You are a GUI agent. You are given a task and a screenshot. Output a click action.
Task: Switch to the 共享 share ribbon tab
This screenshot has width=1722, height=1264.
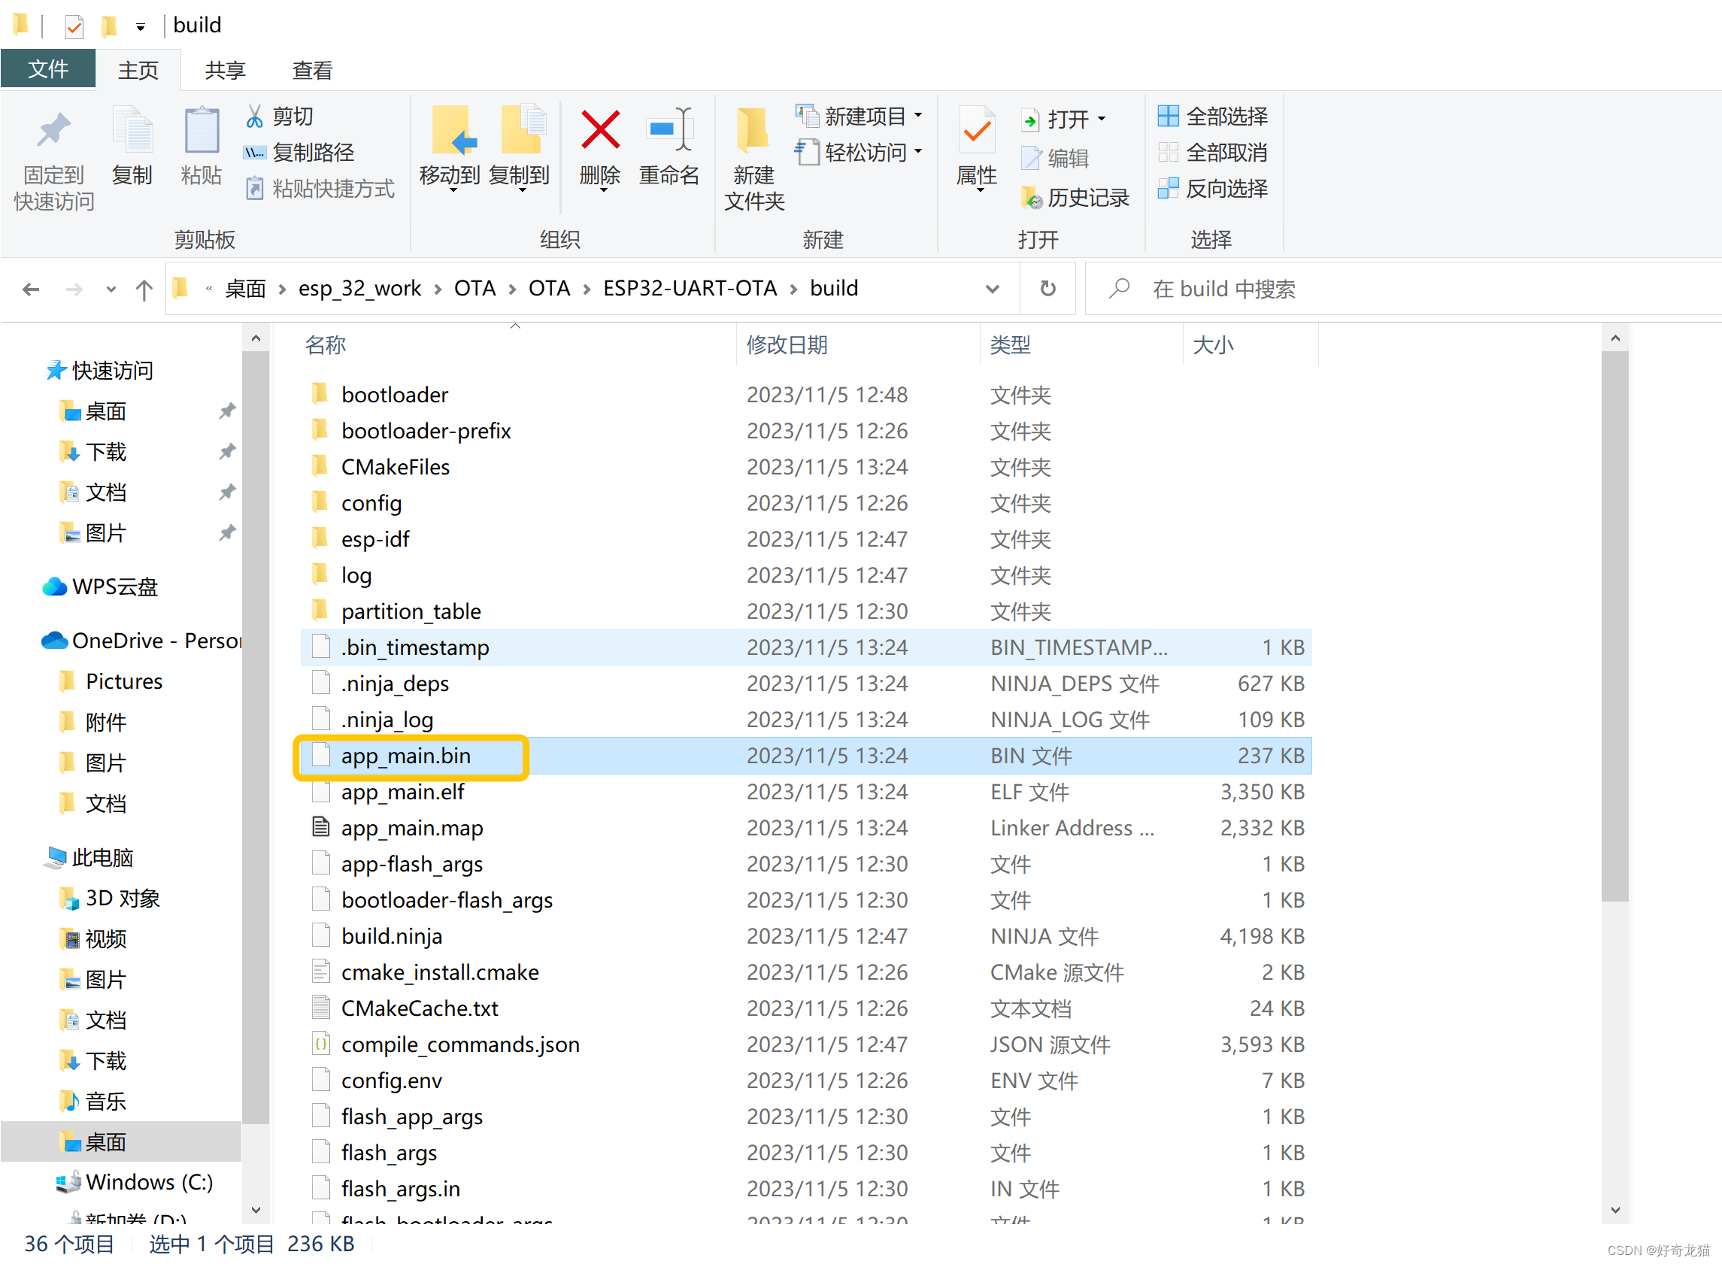pos(225,71)
